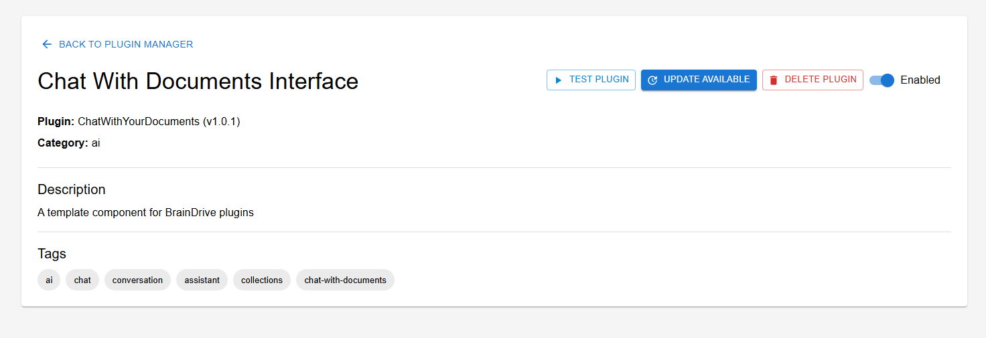Select the 'chat-with-documents' tag chip

tap(345, 280)
